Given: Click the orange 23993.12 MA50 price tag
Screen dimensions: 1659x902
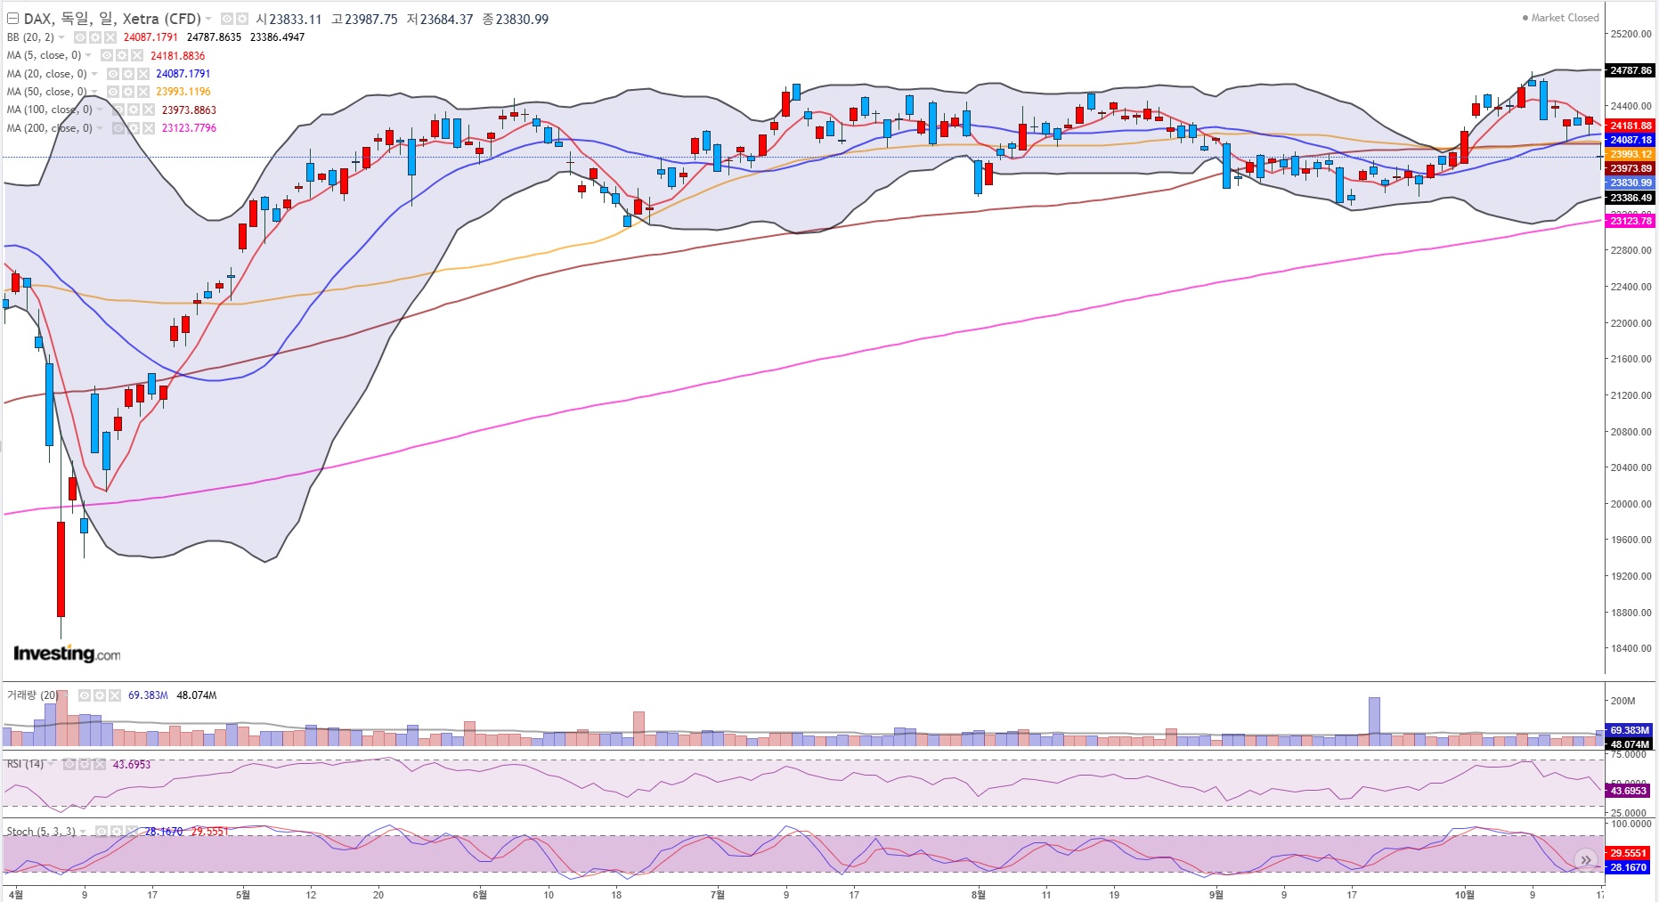Looking at the screenshot, I should tap(1631, 154).
